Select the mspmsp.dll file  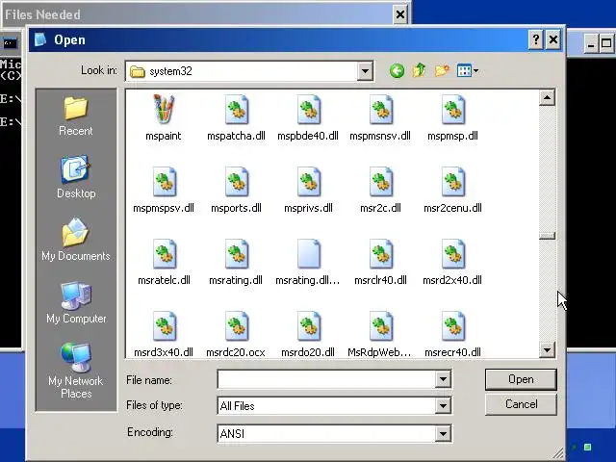tap(452, 116)
